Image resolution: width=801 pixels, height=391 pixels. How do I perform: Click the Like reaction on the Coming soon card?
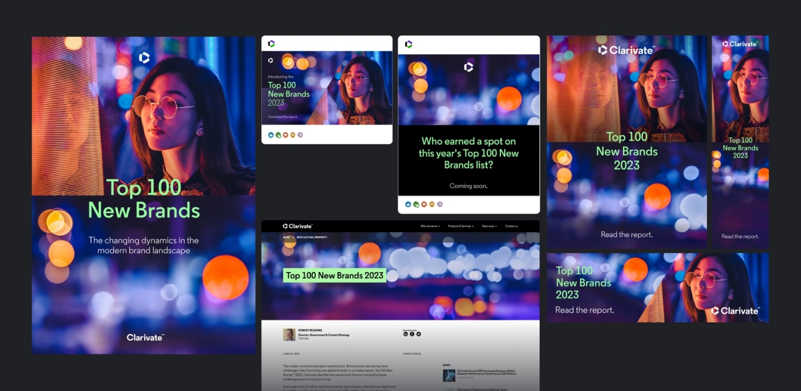(x=408, y=204)
